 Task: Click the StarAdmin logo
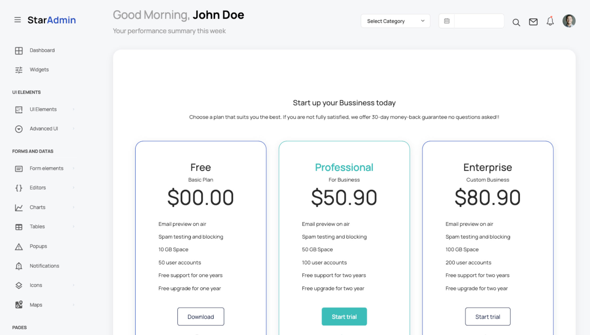tap(52, 20)
